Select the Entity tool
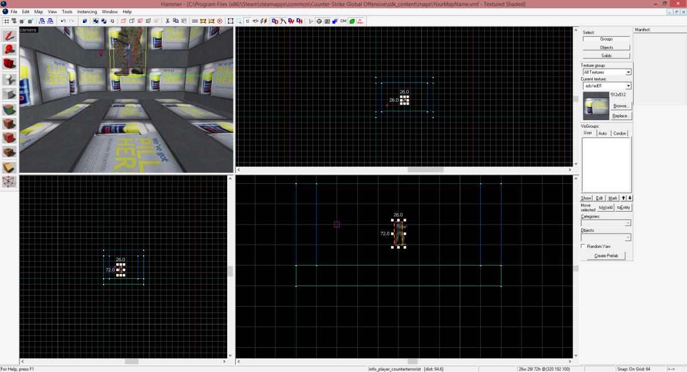Viewport: 687px width, 372px height. [x=9, y=80]
